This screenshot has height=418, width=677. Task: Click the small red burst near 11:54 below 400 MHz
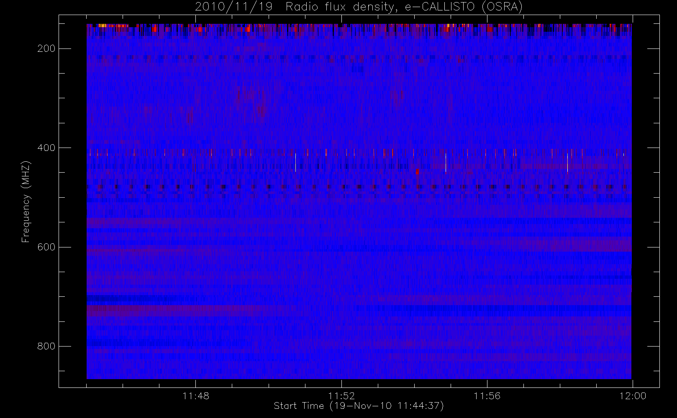[417, 171]
